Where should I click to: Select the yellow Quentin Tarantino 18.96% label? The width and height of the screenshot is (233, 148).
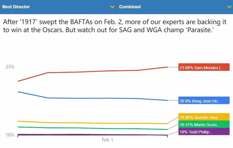pos(204,117)
